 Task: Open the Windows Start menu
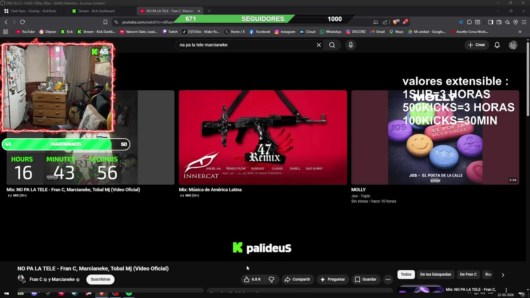point(7,293)
